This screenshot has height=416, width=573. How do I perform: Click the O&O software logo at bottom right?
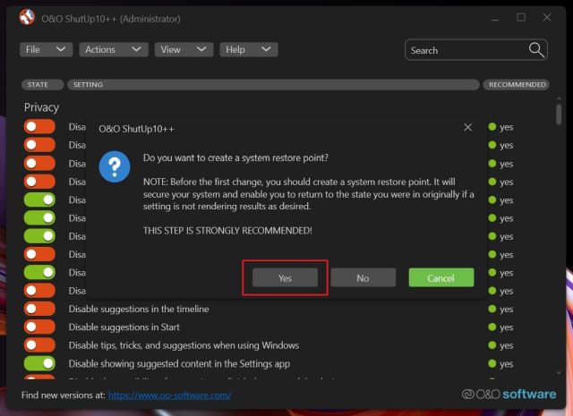tap(509, 395)
